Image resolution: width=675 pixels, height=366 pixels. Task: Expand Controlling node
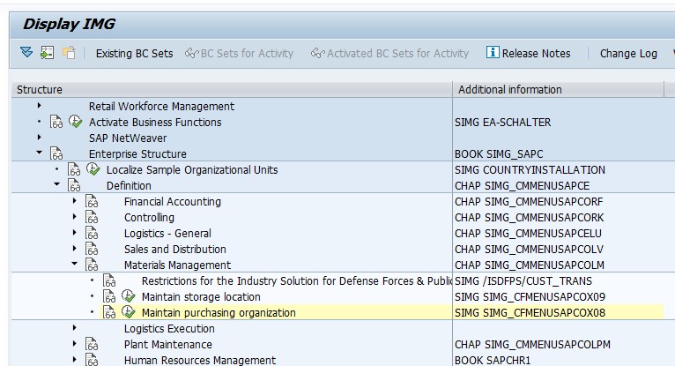[75, 217]
